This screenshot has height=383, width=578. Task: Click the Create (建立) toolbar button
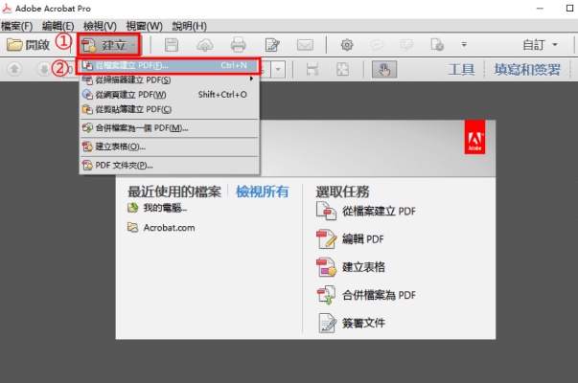click(x=109, y=45)
